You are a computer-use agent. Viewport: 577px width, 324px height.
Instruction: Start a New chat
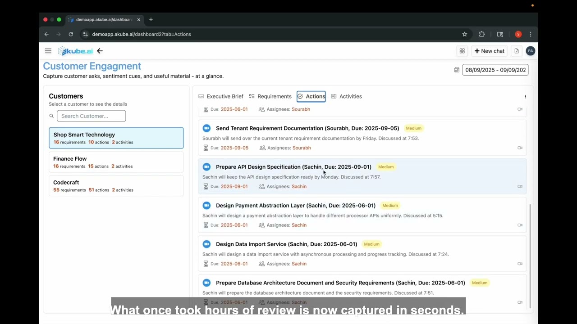(x=489, y=51)
